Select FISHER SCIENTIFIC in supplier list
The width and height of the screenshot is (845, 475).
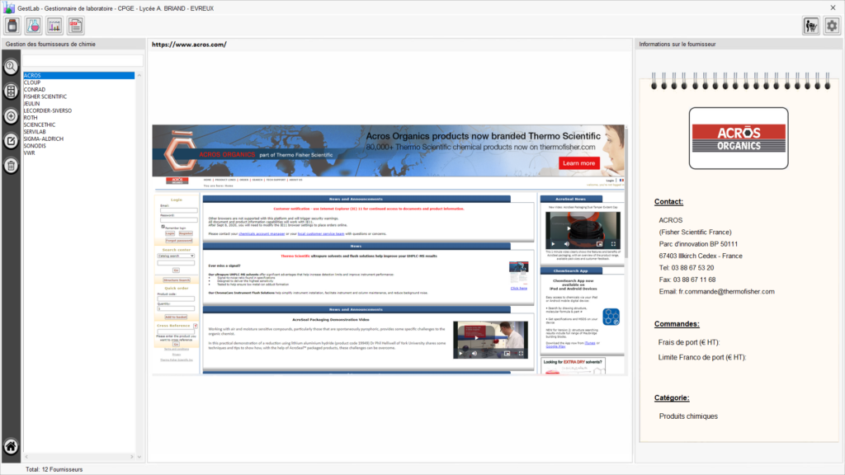(45, 96)
